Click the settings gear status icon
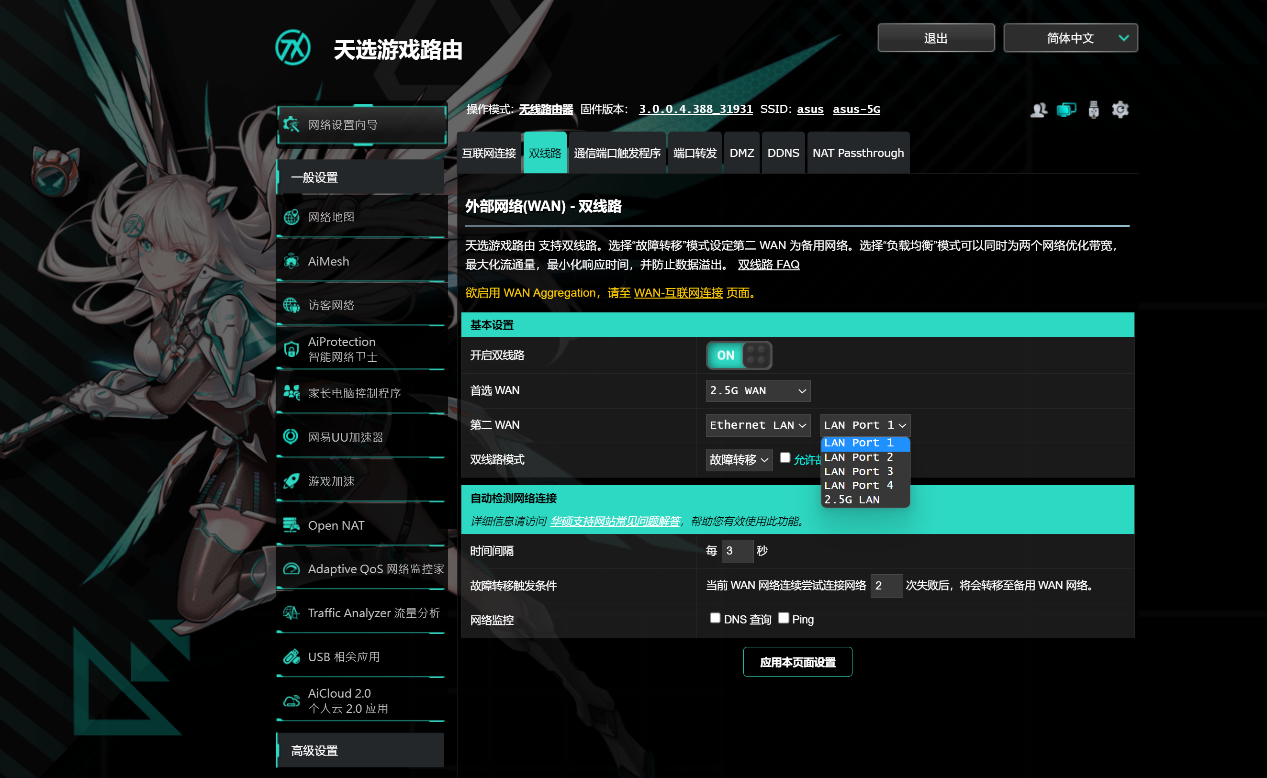 [x=1120, y=110]
